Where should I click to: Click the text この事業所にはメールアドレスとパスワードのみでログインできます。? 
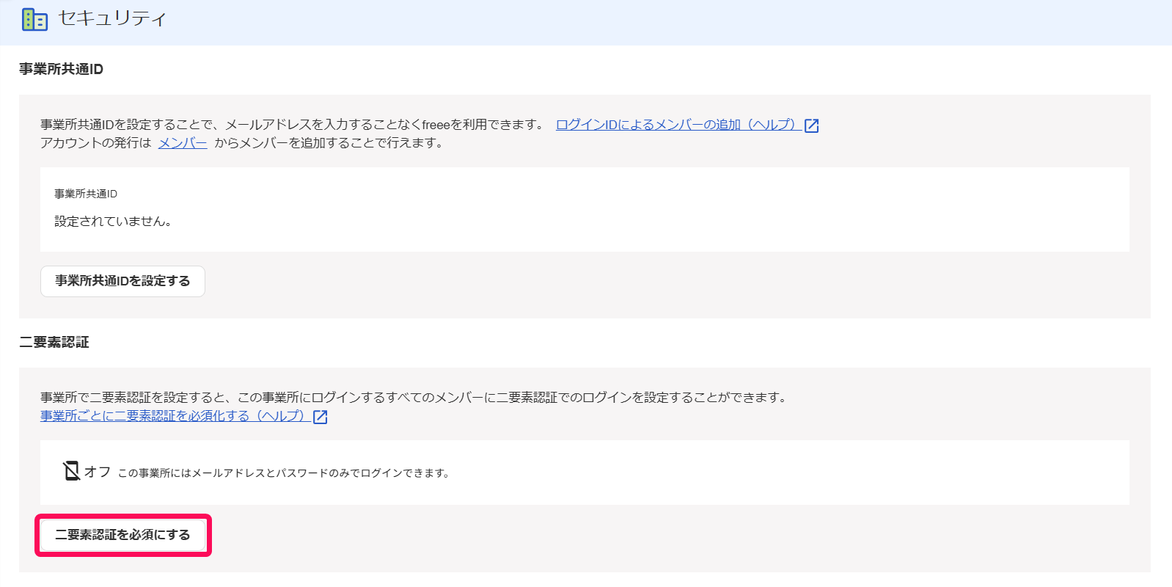point(284,473)
